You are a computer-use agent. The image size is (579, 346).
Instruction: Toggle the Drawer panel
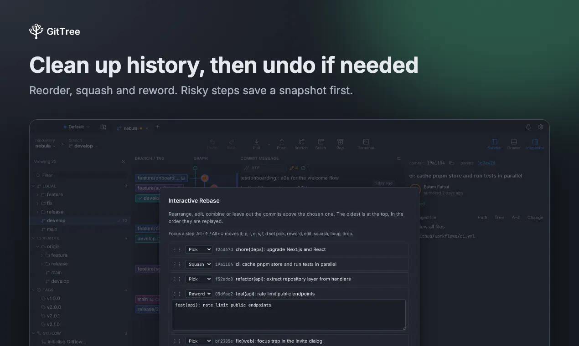click(x=514, y=144)
